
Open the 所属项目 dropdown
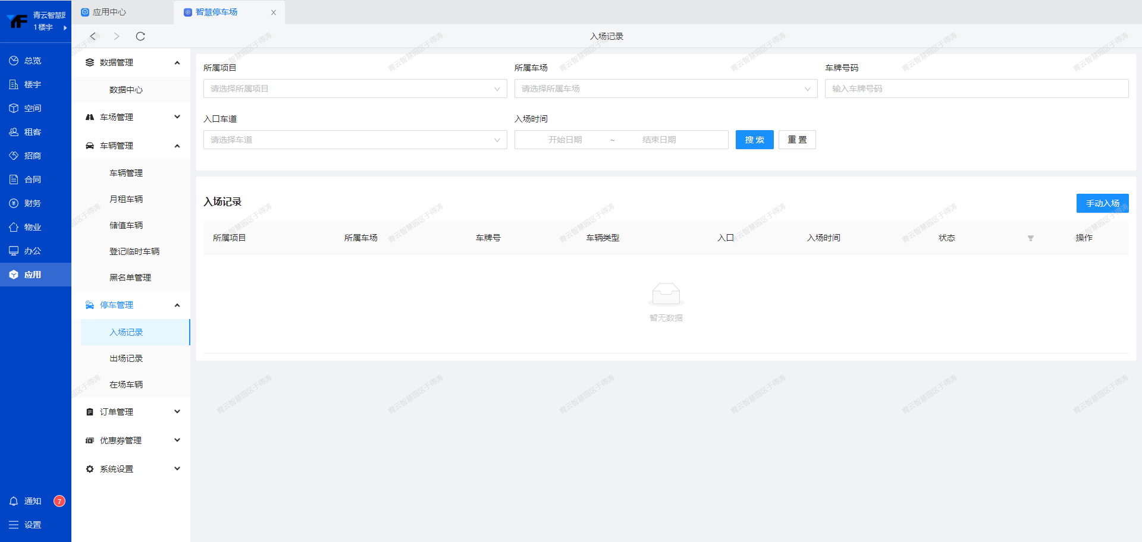[x=354, y=89]
